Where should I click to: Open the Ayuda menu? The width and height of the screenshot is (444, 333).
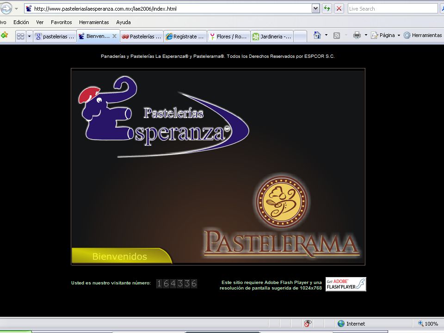[123, 22]
